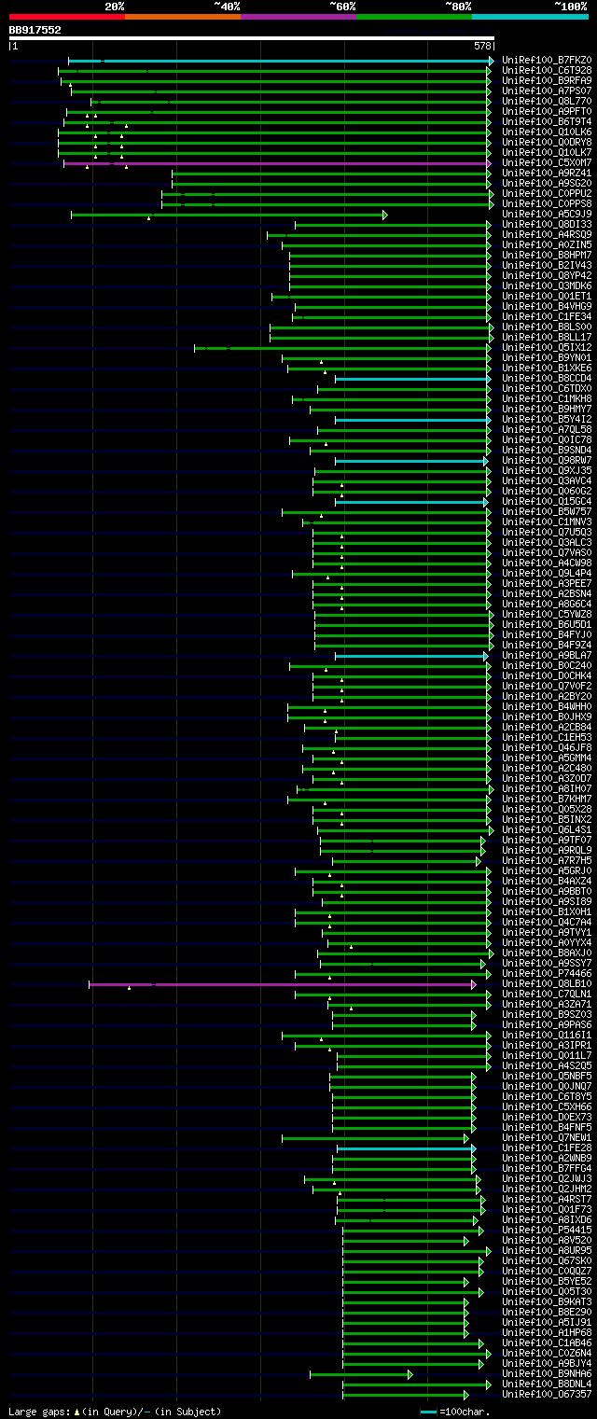Click the cyan alignment bar for B8CCD4
Image resolution: width=597 pixels, height=1419 pixels.
click(x=412, y=378)
